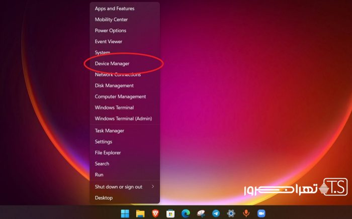
Task: Open Telegram from the taskbar
Action: (x=216, y=213)
